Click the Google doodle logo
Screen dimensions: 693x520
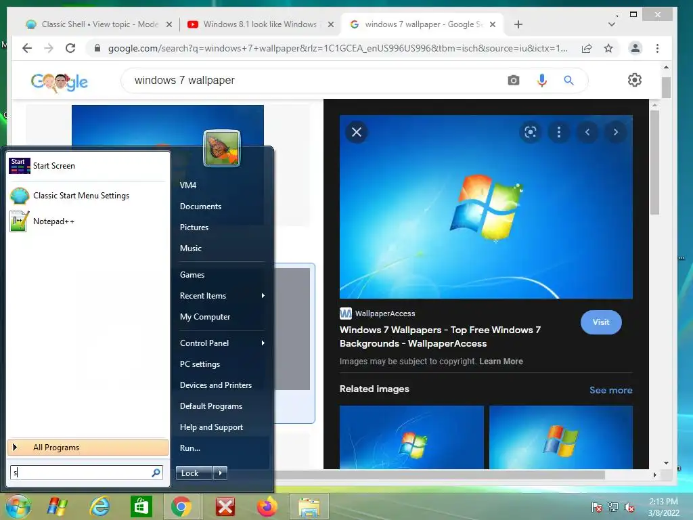tap(60, 82)
